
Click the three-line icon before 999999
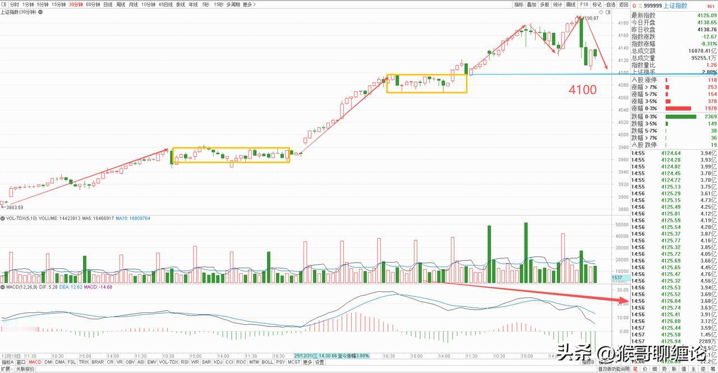click(640, 5)
